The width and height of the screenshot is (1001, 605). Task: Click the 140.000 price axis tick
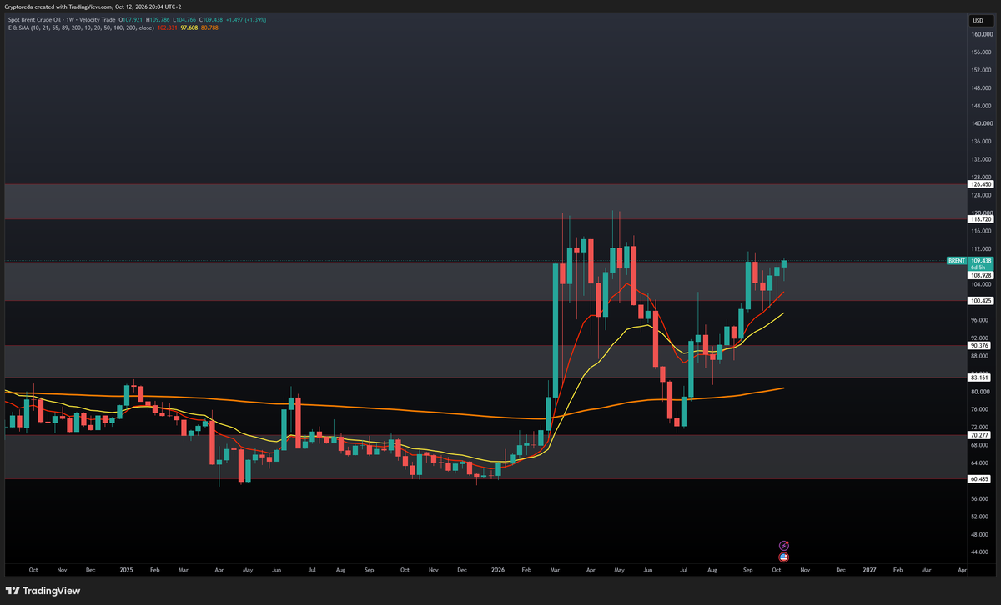pos(980,123)
